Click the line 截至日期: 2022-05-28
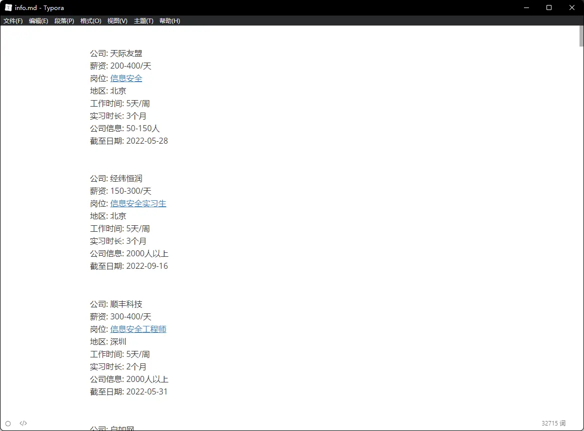Viewport: 584px width, 431px height. tap(129, 141)
